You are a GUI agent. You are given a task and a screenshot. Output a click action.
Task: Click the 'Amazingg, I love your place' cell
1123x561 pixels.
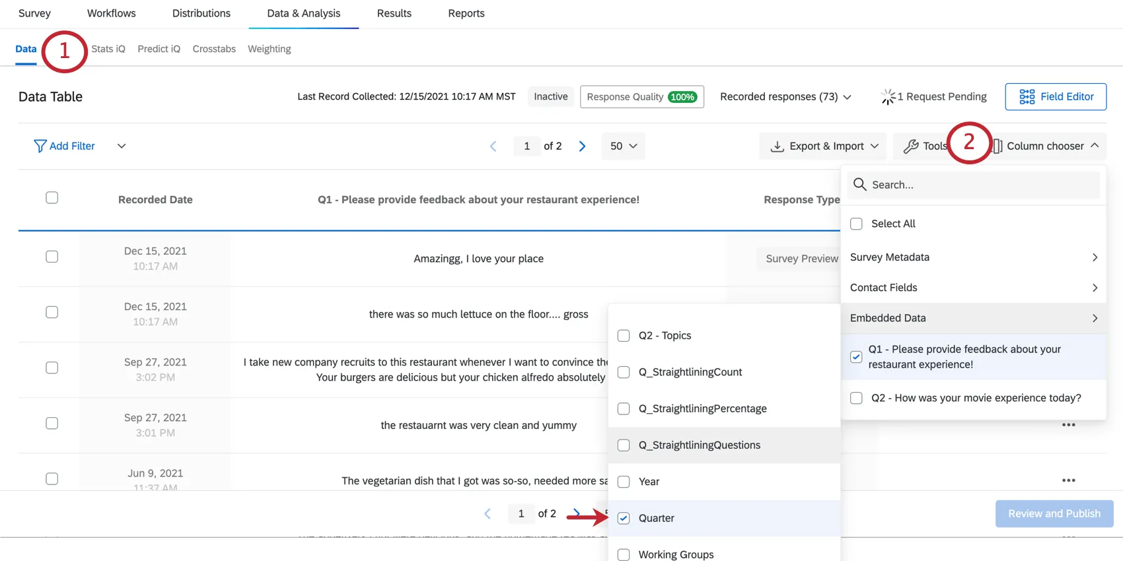pos(479,259)
